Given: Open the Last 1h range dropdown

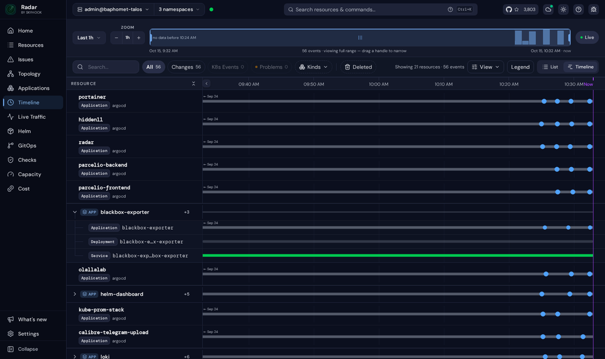Looking at the screenshot, I should (89, 37).
